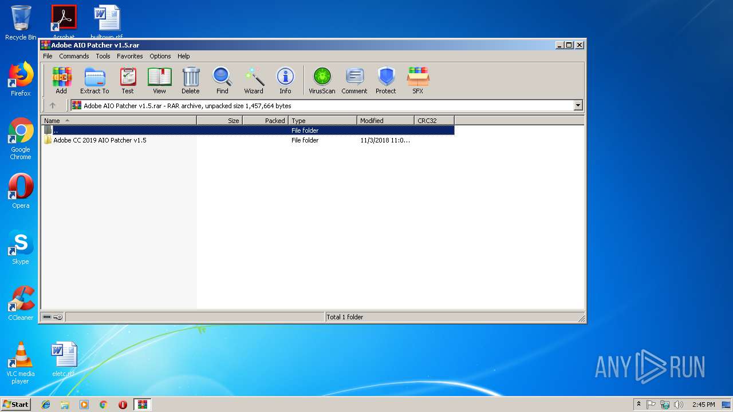Sort by Type column header

323,120
